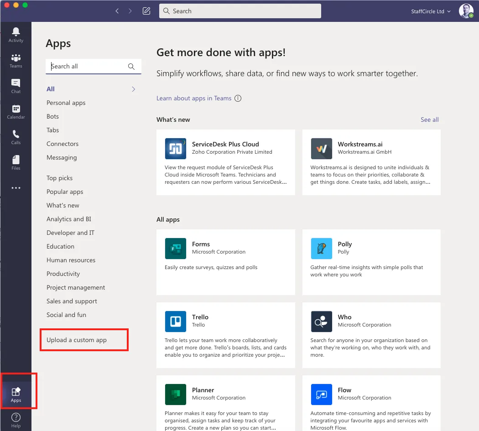Image resolution: width=479 pixels, height=431 pixels.
Task: Open the Activity bell icon
Action: [16, 35]
